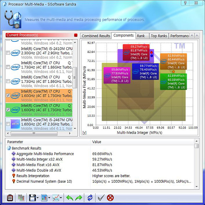Click the Samsung logo of i5-2467M entry

click(x=15, y=124)
